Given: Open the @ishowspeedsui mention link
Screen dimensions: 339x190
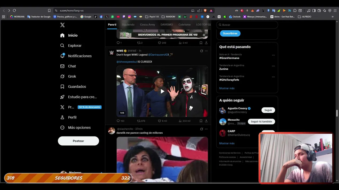Looking at the screenshot, I should pyautogui.click(x=127, y=62).
